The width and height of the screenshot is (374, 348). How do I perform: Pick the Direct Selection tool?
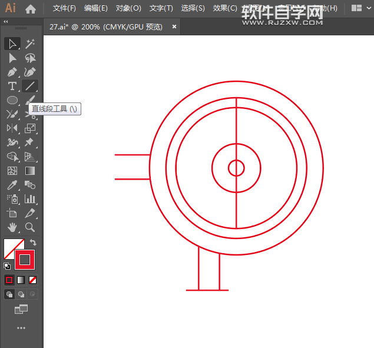coord(12,58)
